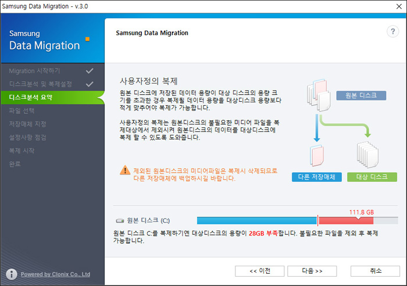
Task: Click the 다른 저장매체 blue label
Action: 317,177
